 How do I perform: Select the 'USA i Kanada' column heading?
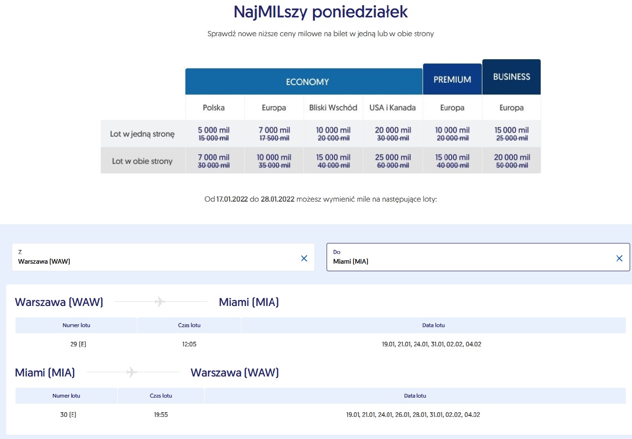click(392, 108)
